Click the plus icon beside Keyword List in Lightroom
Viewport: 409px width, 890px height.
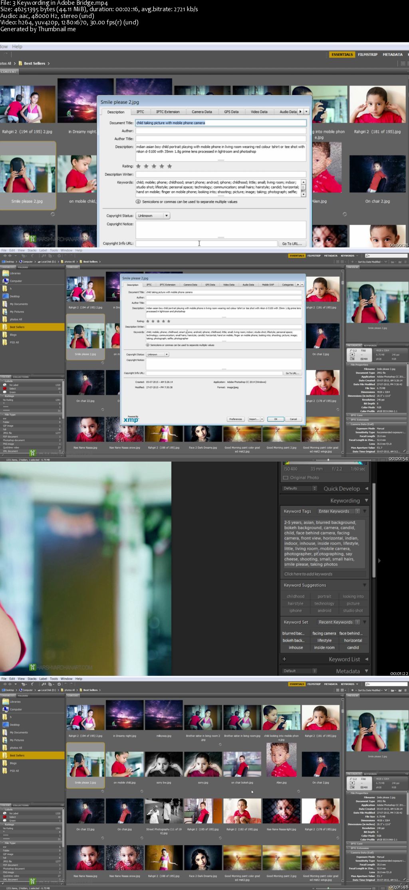tap(284, 659)
